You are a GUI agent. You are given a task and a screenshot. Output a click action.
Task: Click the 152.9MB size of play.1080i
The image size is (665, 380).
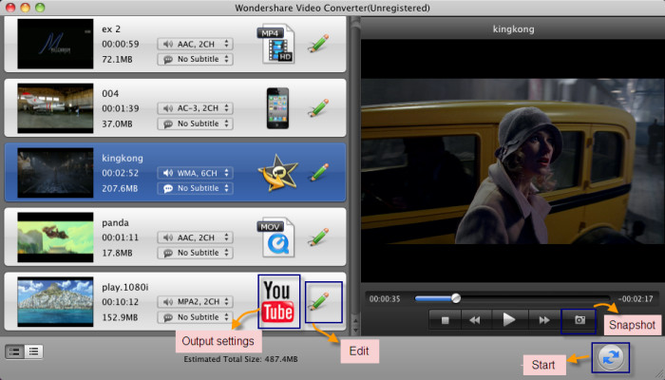tap(120, 317)
